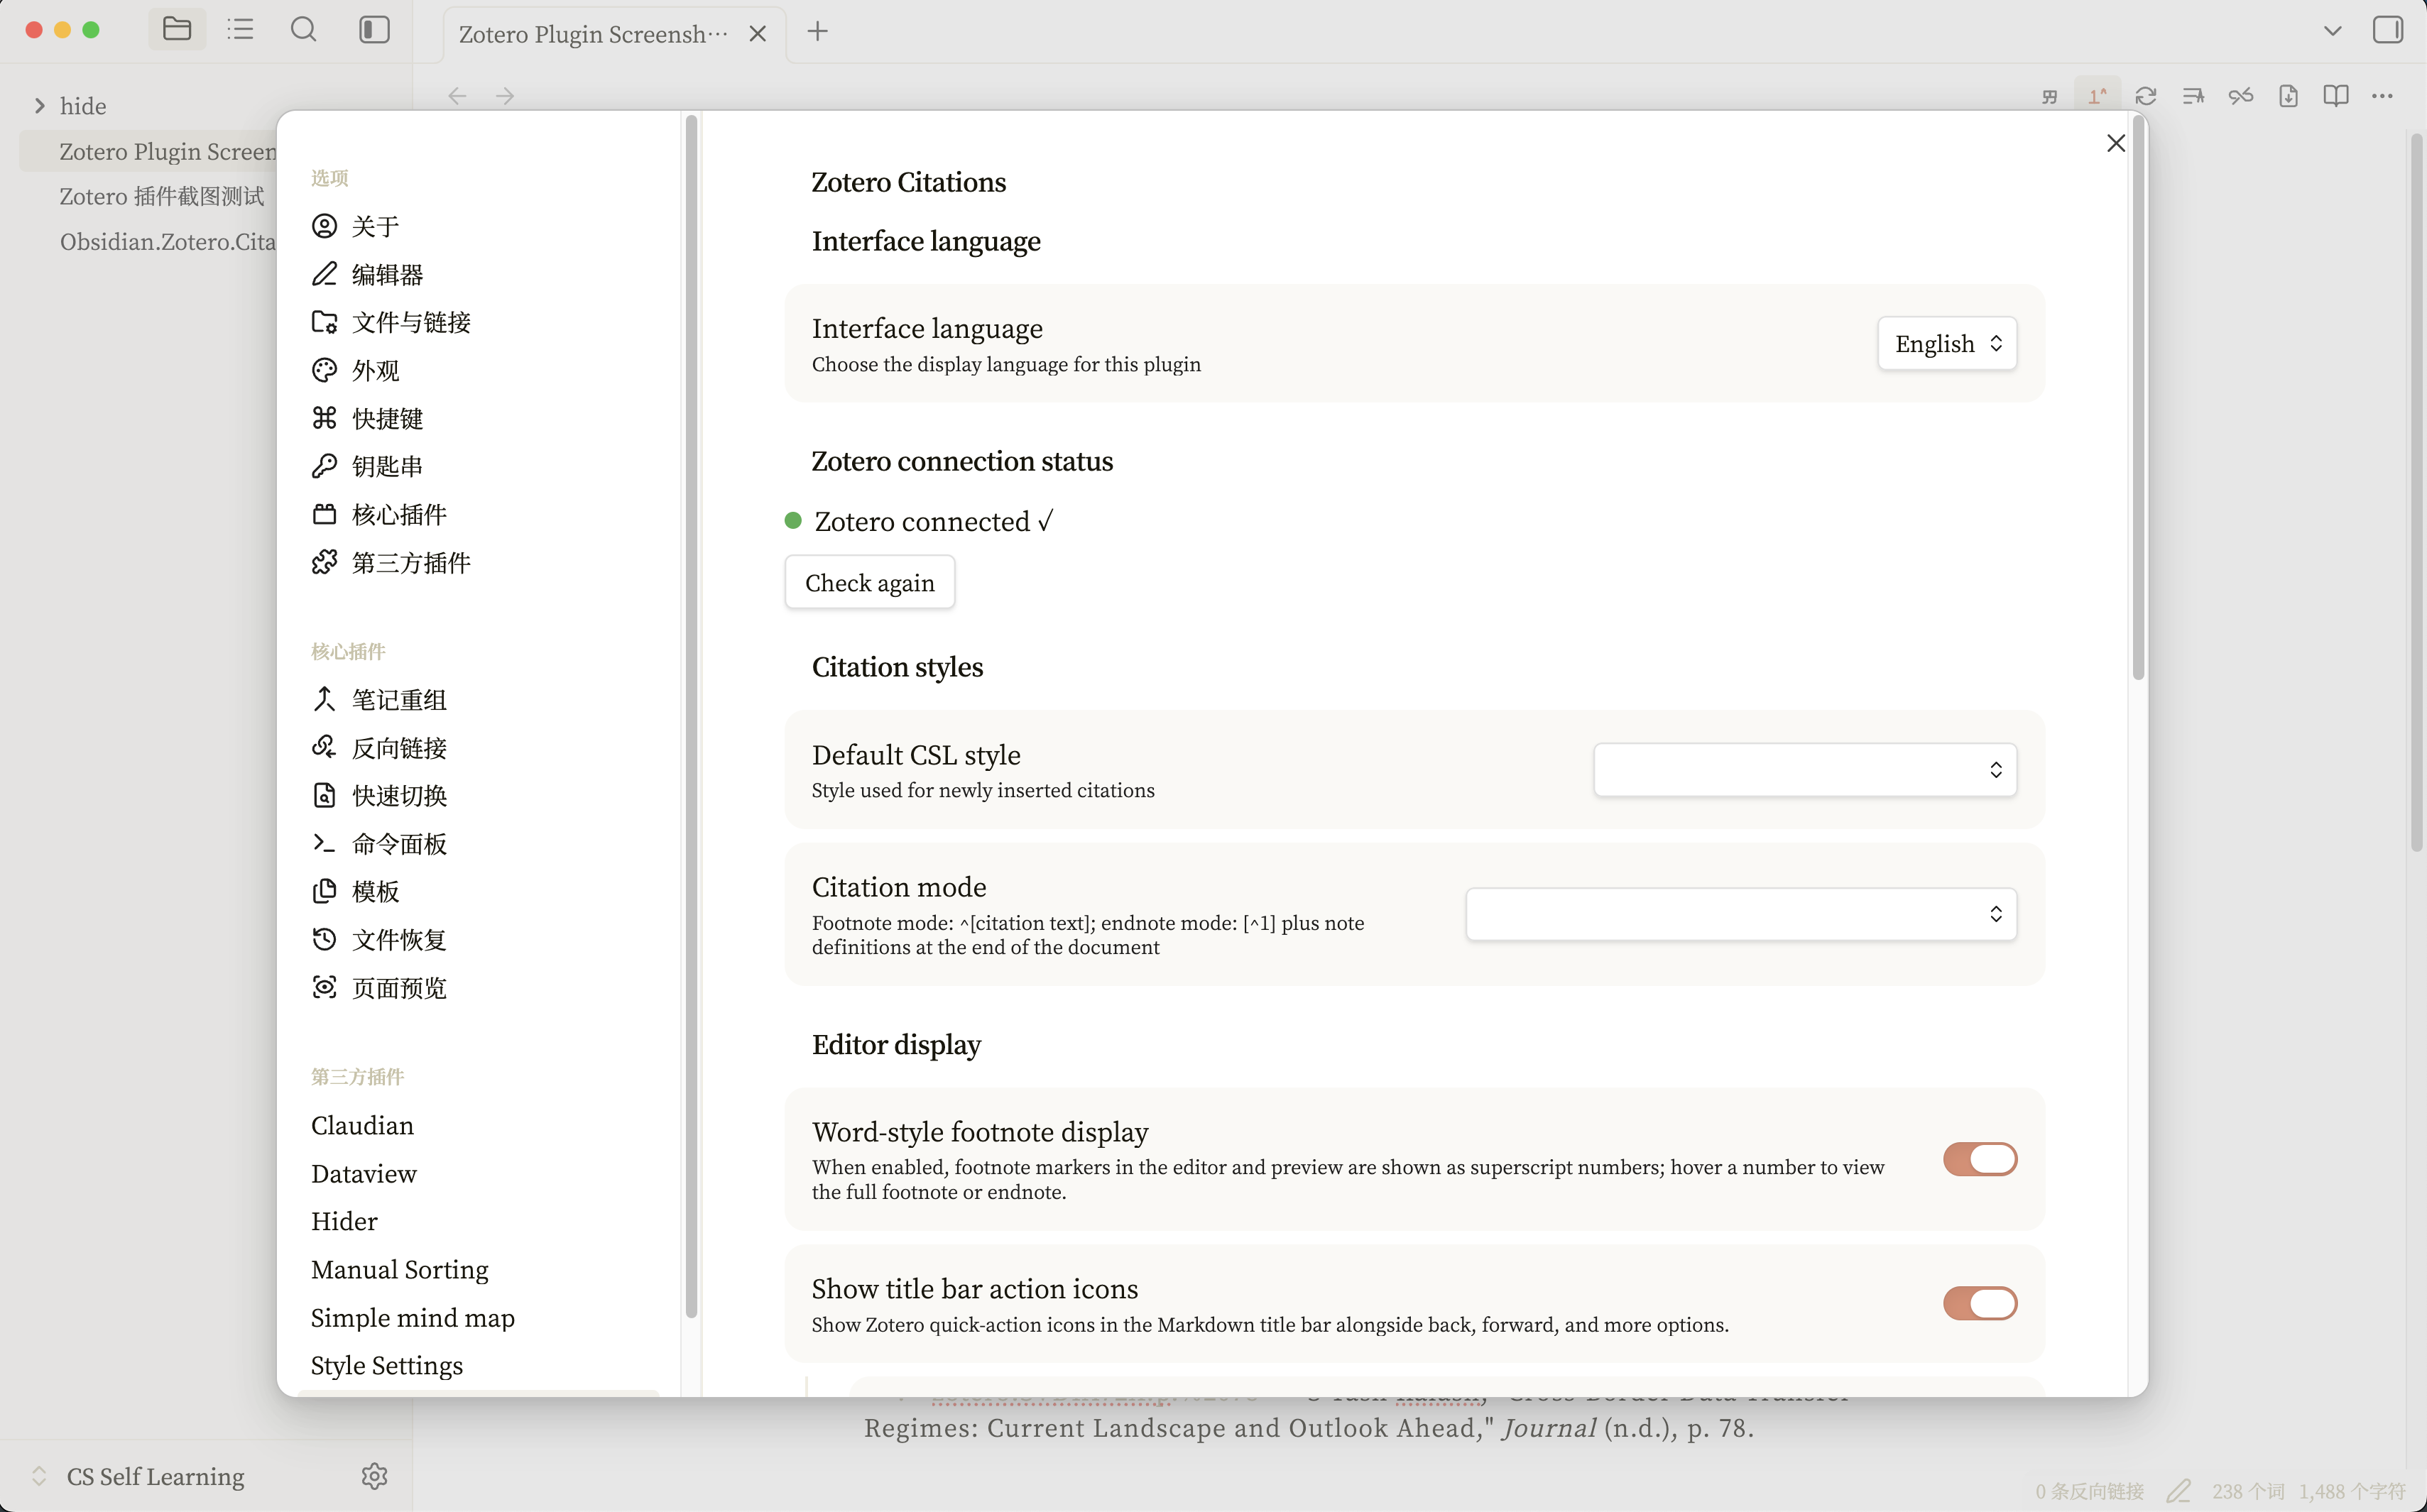Click the command symbol icon next to 快捷键
Viewport: 2427px width, 1512px height.
324,418
